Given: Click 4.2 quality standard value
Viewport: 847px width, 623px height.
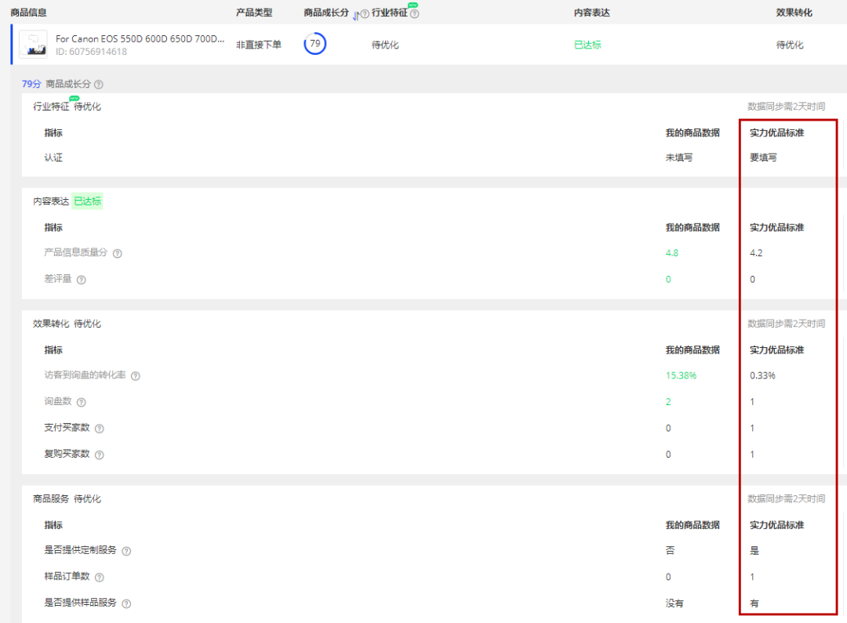Looking at the screenshot, I should [x=756, y=253].
